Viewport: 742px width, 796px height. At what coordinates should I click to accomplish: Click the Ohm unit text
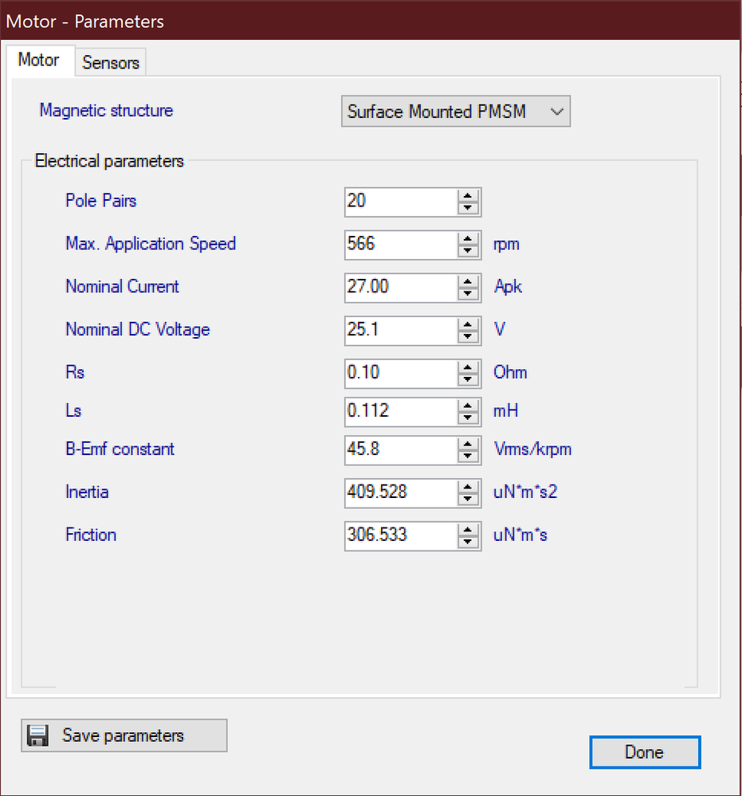tap(510, 372)
